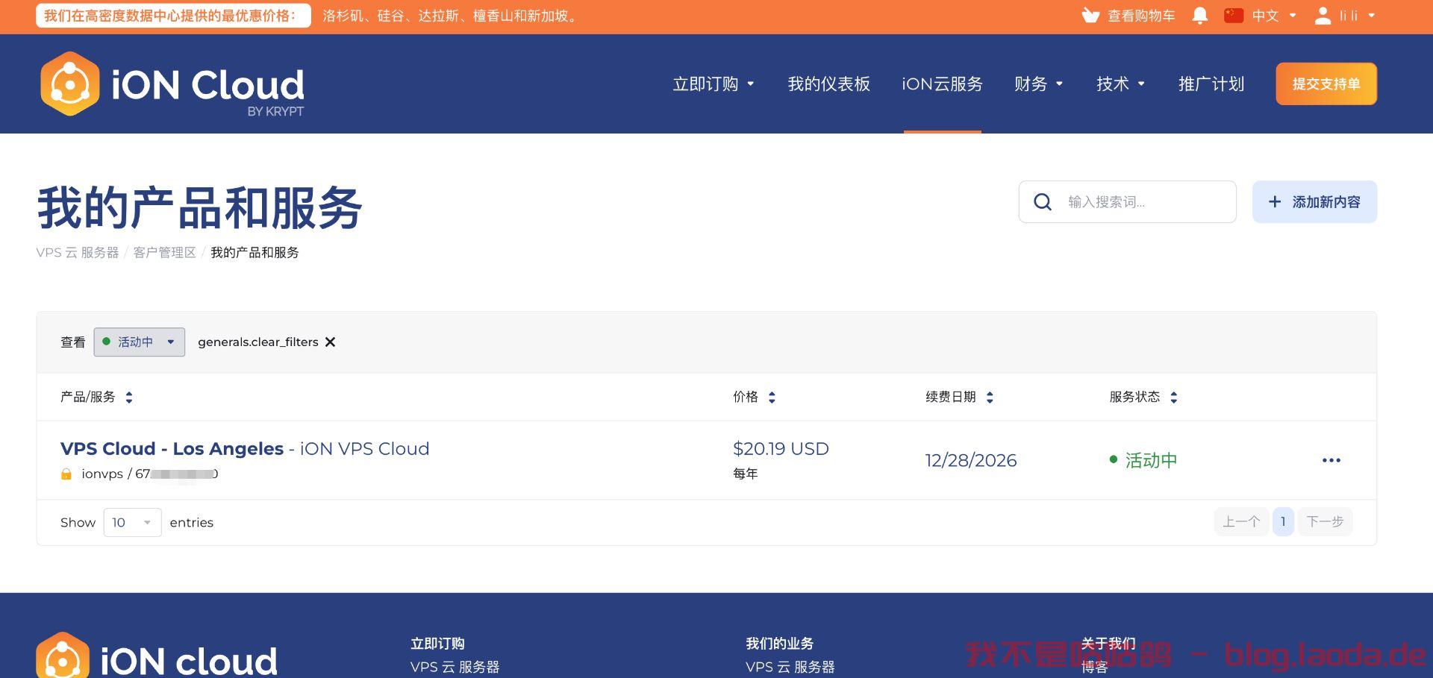Click the lock icon beside ionvps
Viewport: 1433px width, 678px height.
[x=66, y=474]
